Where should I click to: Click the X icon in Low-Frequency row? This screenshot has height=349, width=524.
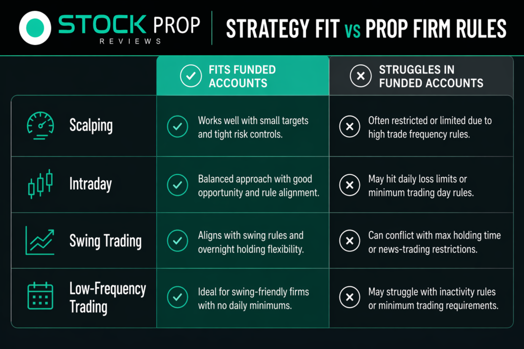[x=350, y=298]
